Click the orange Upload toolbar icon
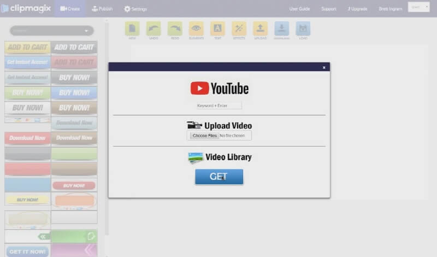 [x=261, y=28]
